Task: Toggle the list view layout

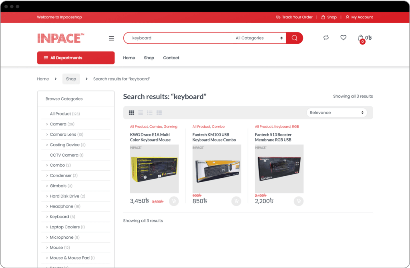Action: [141, 113]
